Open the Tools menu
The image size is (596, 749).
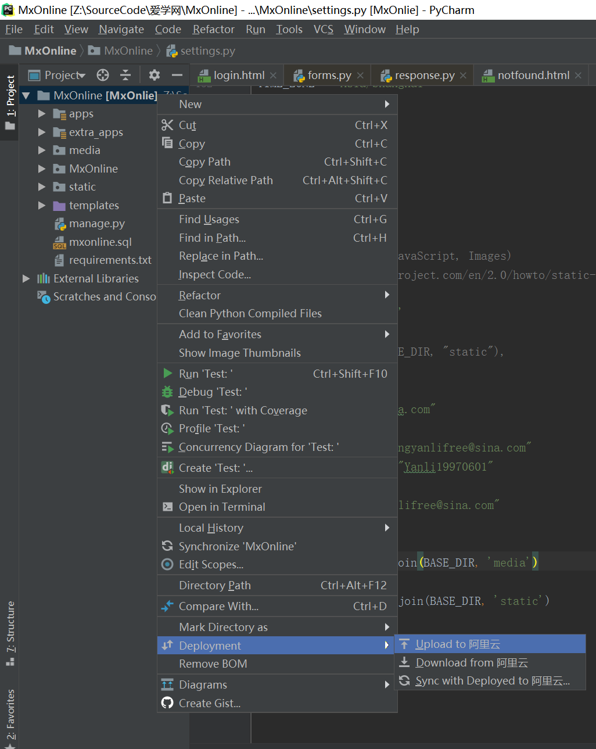289,29
